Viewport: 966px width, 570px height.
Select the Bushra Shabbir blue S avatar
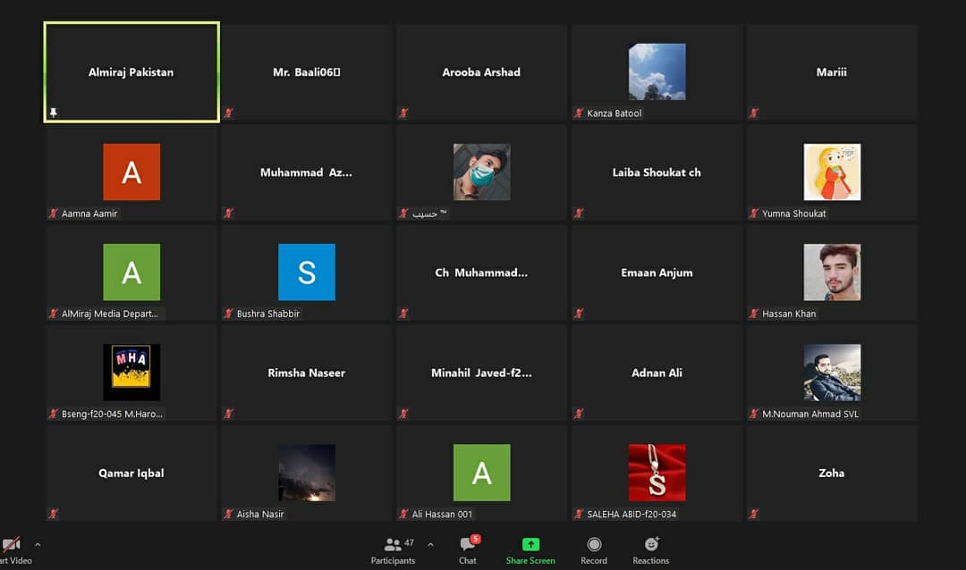(x=307, y=272)
